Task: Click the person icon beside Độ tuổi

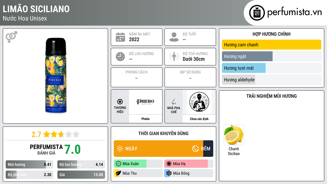Action: tap(174, 37)
